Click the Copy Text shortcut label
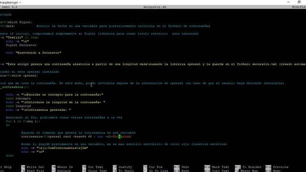This screenshot has height=172, width=306. (x=220, y=171)
